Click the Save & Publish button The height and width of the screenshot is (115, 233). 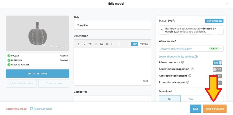tap(215, 109)
